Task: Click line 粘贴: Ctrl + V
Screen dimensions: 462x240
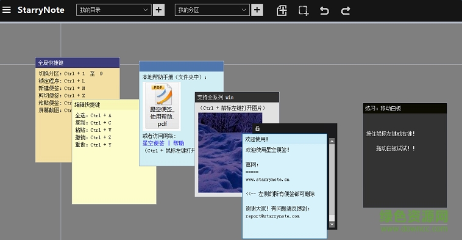Action: point(93,130)
